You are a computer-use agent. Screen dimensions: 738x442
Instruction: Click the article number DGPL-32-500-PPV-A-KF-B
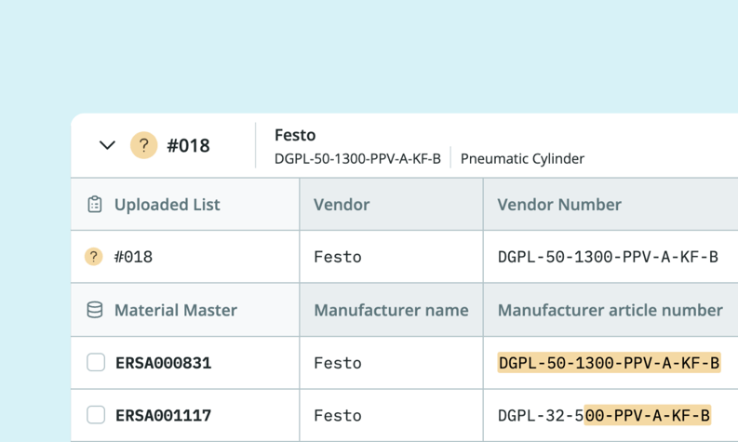coord(604,416)
